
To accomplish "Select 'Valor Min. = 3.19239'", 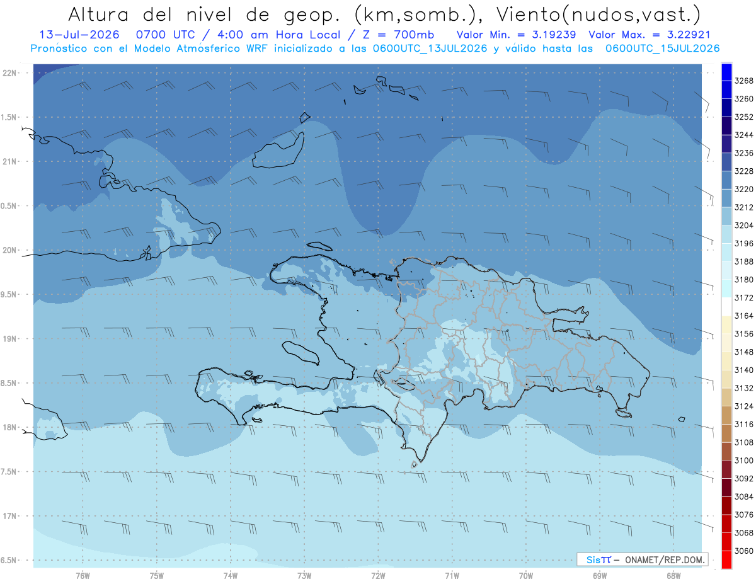I will point(517,35).
